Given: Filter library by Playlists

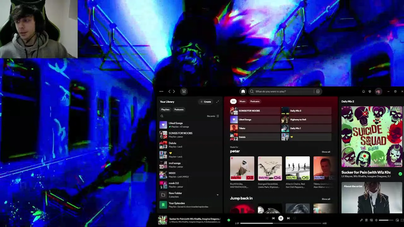Looking at the screenshot, I should coord(165,109).
